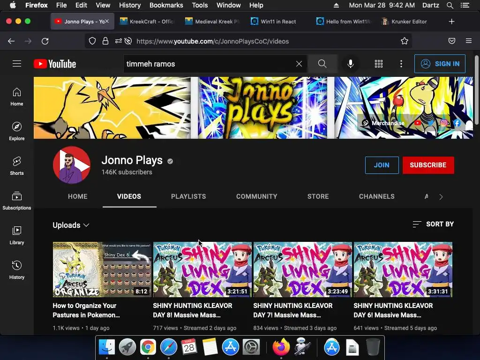
Task: Open Firefox application menu
Action: 469,41
